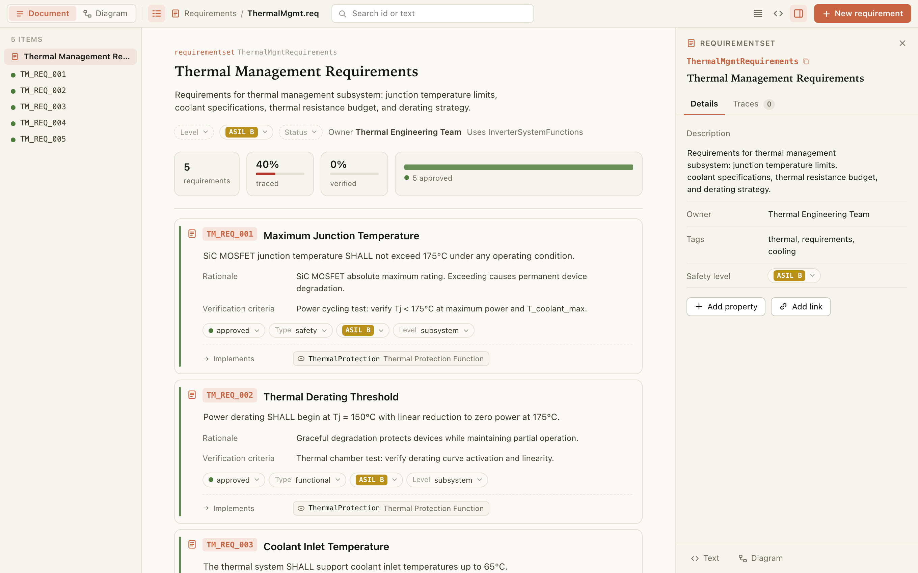Click the Add property button
Image resolution: width=918 pixels, height=573 pixels.
(726, 307)
